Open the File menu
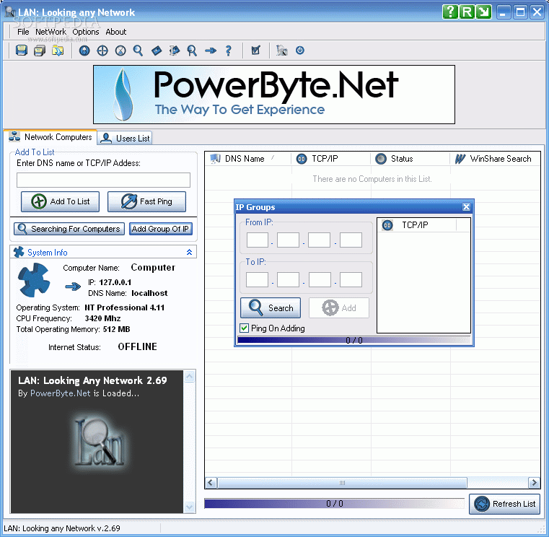 tap(23, 32)
